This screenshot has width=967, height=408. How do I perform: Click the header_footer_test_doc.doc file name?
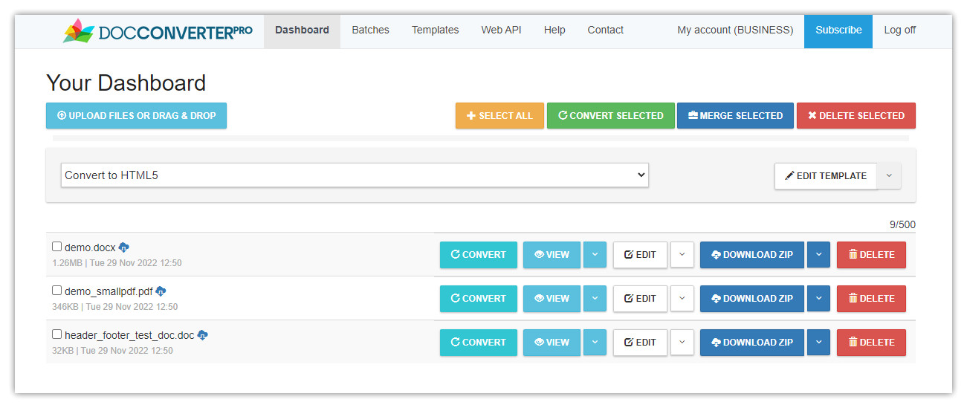[129, 335]
